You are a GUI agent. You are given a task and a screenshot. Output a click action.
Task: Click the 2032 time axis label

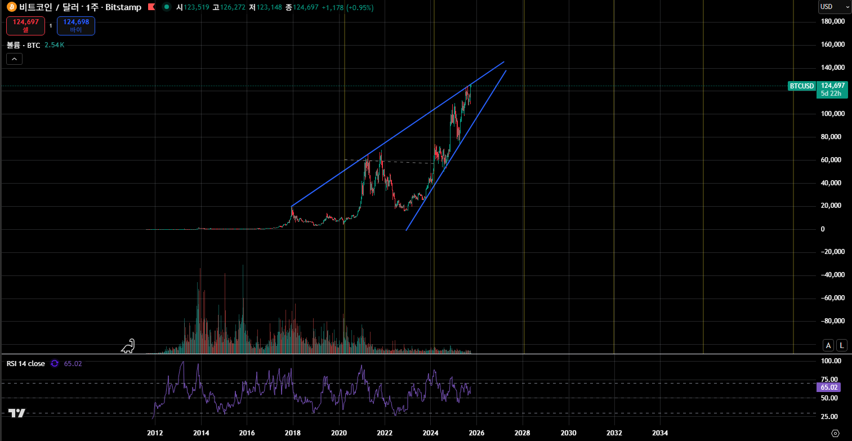click(x=614, y=433)
